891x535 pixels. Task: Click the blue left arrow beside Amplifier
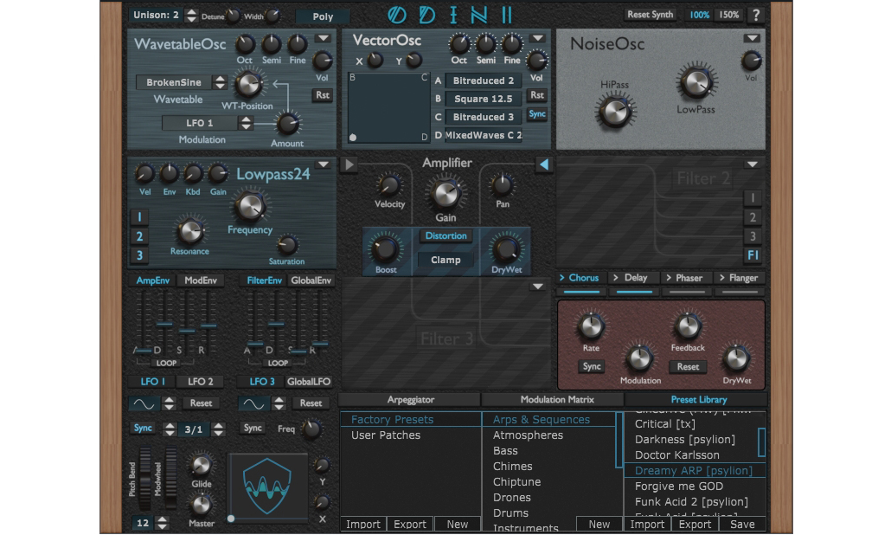coord(544,164)
